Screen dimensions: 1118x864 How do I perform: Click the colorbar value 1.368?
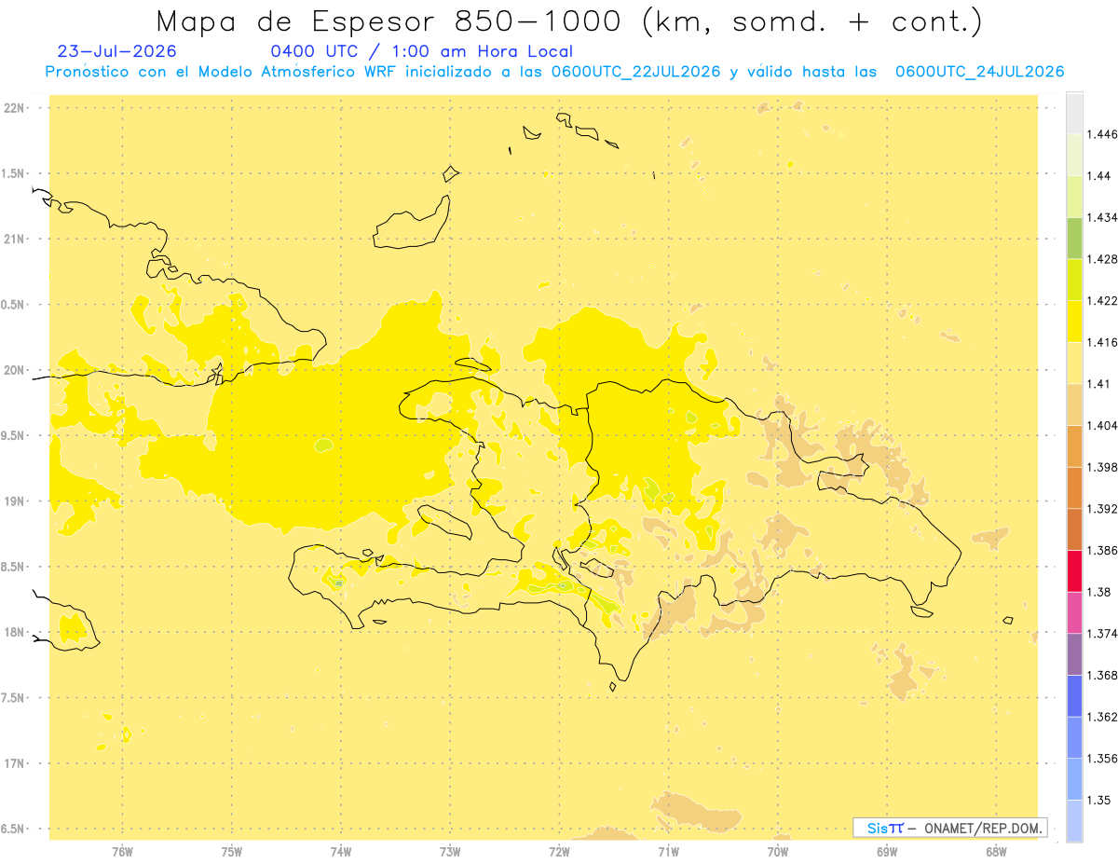point(1102,675)
